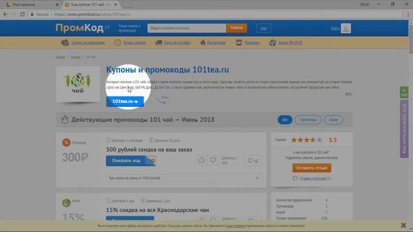
Task: Click the Secure padlock icon in address bar
Action: (32, 14)
